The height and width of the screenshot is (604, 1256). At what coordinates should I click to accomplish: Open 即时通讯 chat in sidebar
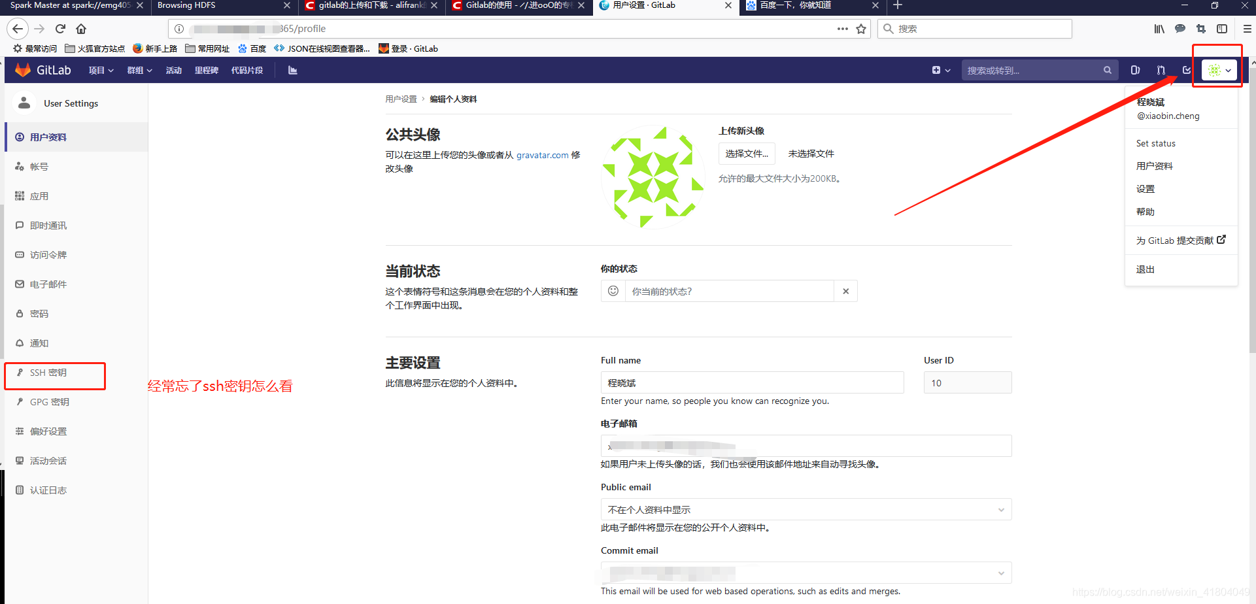76,226
